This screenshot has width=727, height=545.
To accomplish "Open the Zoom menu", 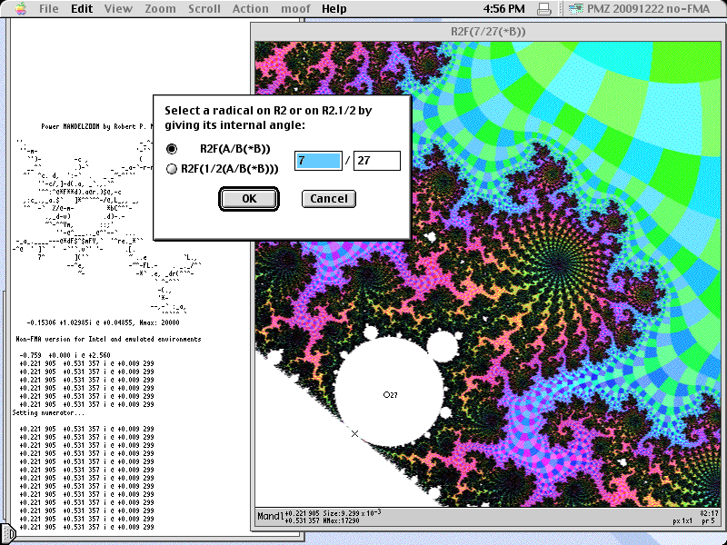I will click(160, 9).
